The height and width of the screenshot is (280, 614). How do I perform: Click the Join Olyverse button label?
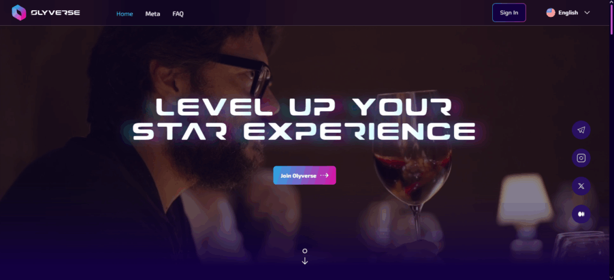point(299,176)
